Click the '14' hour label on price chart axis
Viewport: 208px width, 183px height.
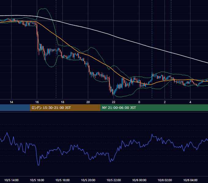tap(11, 102)
